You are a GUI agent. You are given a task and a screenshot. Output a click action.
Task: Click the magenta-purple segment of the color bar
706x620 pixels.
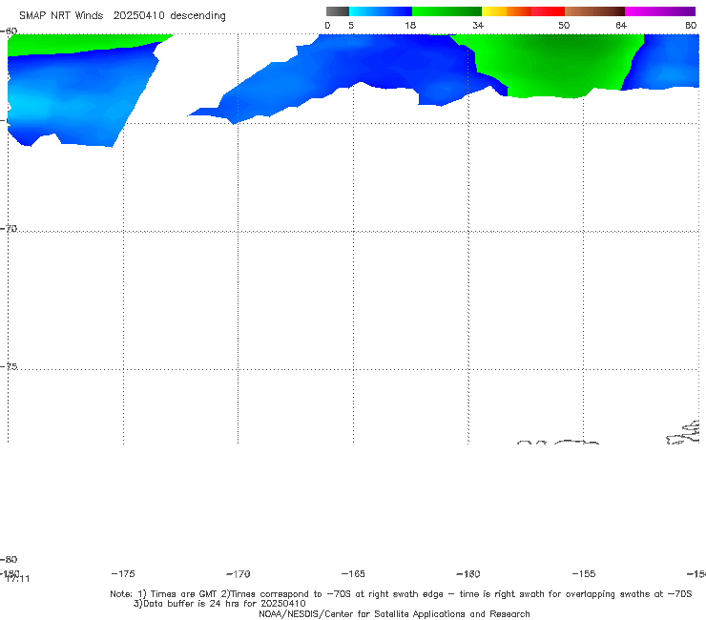tap(660, 11)
